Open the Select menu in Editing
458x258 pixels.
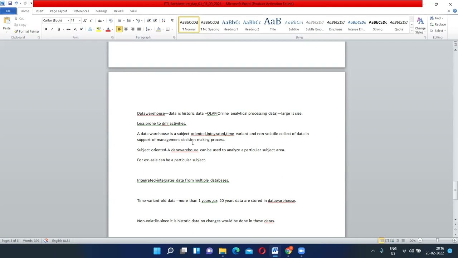tap(437, 30)
